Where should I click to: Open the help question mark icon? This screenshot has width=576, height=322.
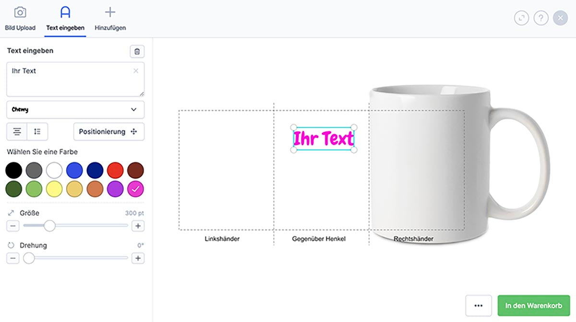pos(541,18)
